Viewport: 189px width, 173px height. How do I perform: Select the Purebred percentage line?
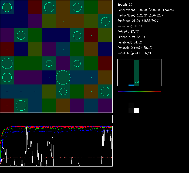click(x=130, y=42)
